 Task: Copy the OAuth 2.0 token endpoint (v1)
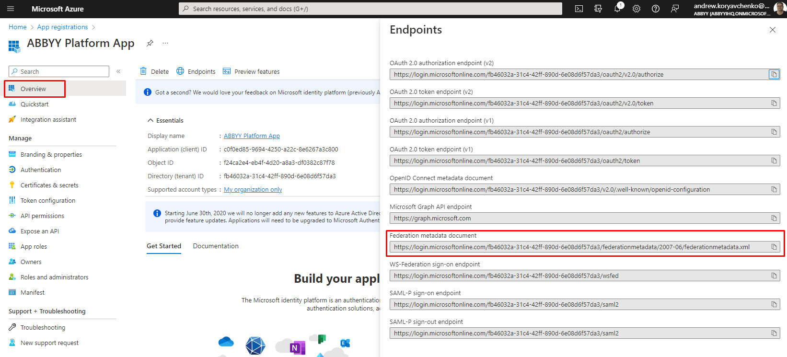pyautogui.click(x=774, y=161)
